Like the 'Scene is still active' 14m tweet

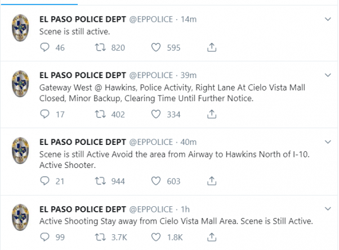(157, 48)
